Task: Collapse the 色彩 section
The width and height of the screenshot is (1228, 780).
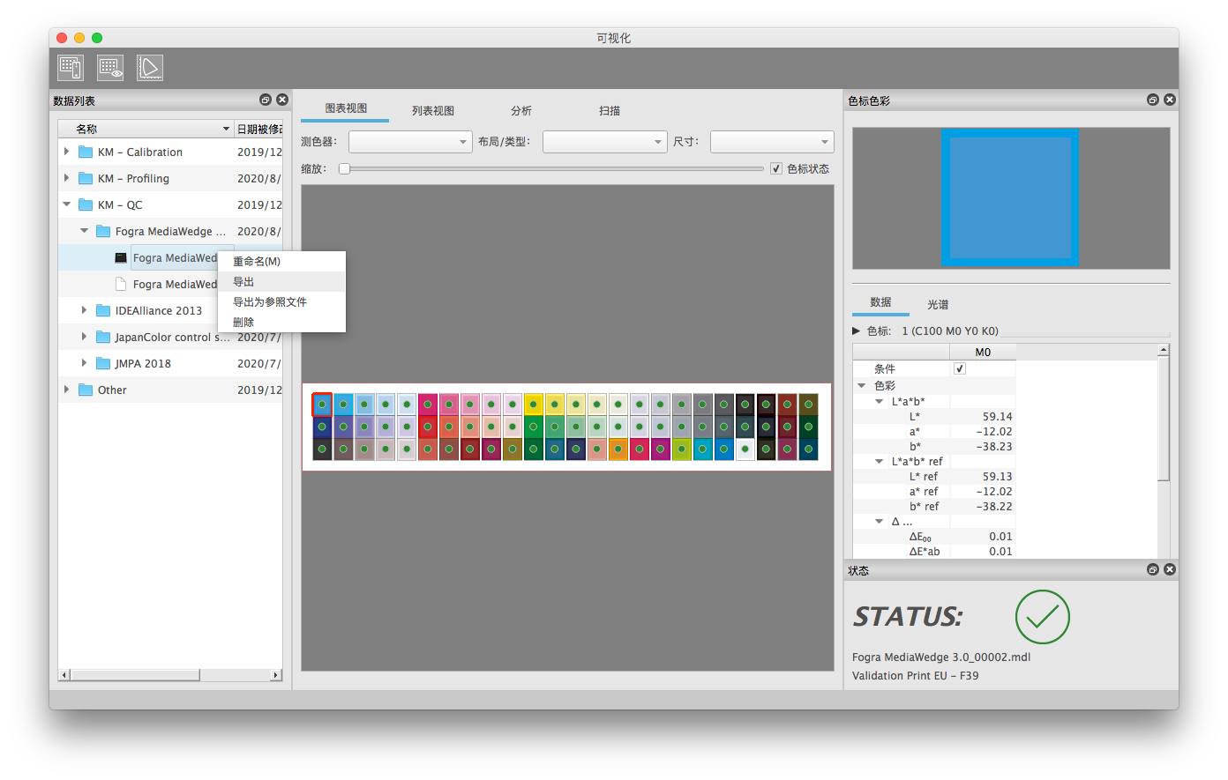Action: [862, 385]
